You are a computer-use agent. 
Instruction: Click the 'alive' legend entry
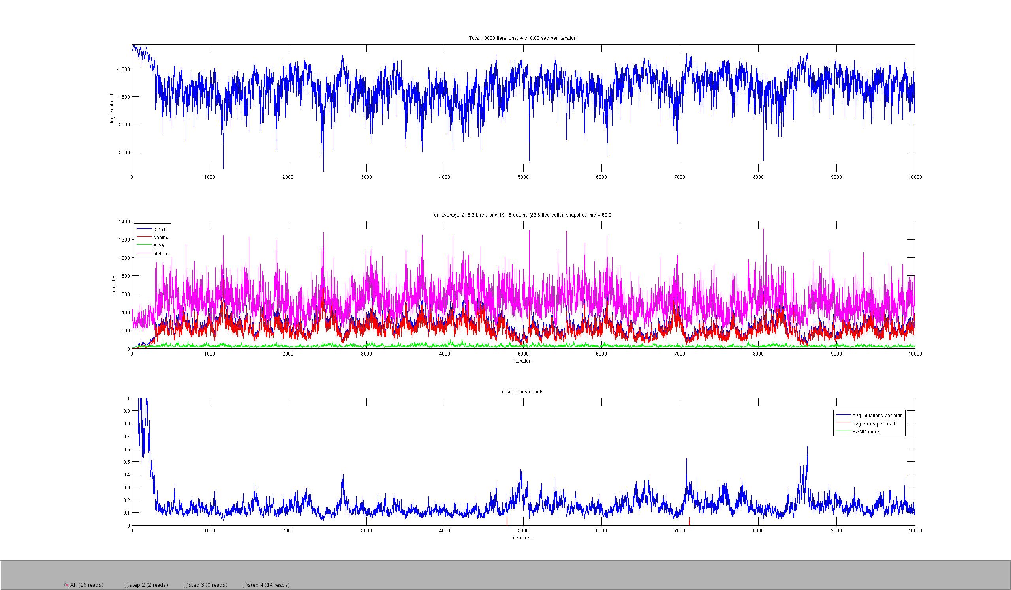click(x=158, y=245)
